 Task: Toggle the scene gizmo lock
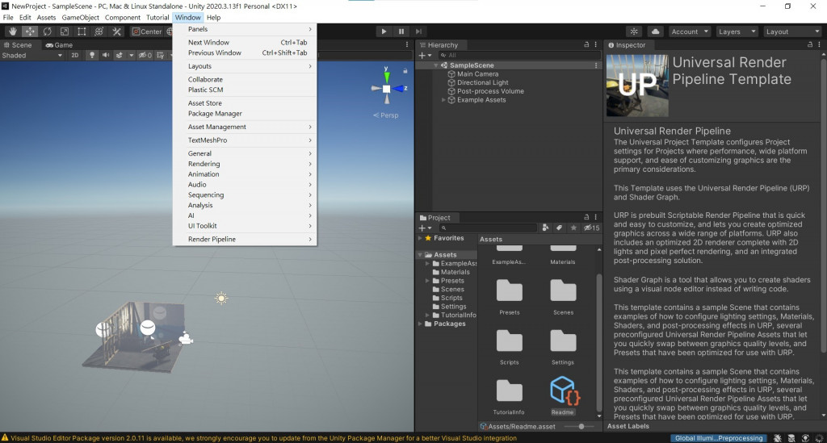pos(405,70)
